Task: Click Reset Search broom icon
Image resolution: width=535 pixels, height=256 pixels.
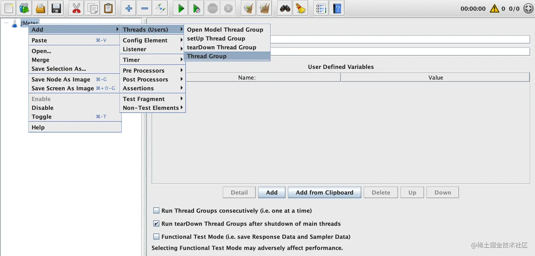Action: point(301,8)
